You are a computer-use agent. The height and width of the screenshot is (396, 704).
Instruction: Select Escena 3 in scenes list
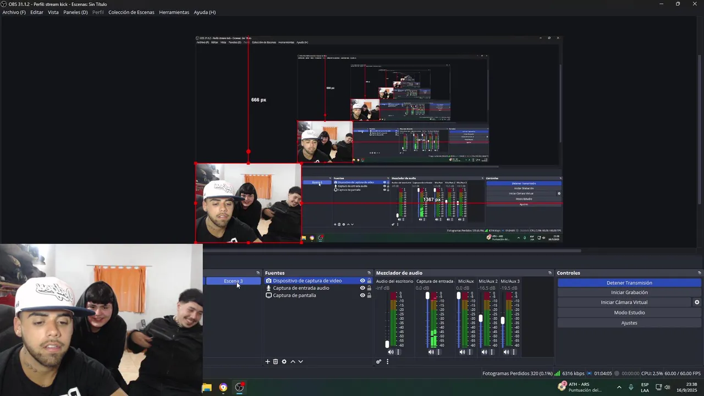click(x=233, y=281)
